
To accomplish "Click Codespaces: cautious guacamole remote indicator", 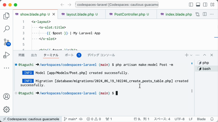I will click(31, 119).
